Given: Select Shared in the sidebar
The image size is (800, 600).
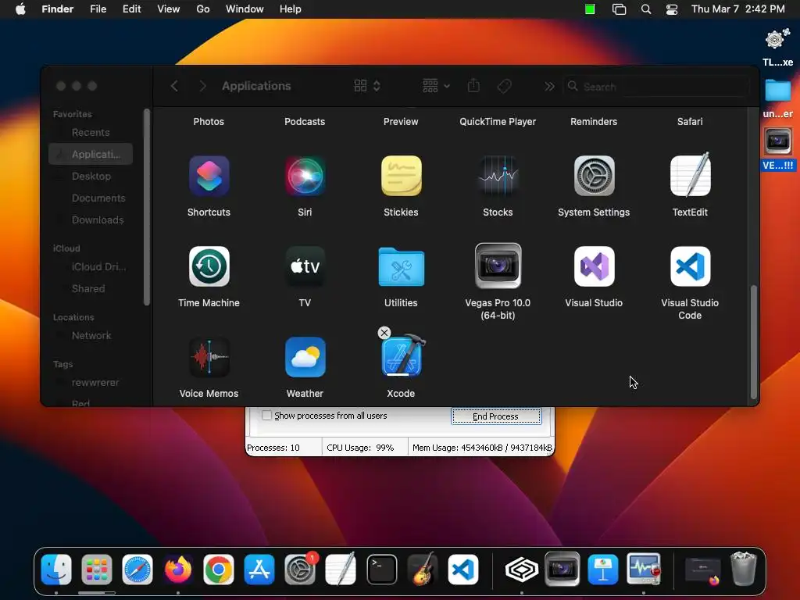Looking at the screenshot, I should coord(91,289).
